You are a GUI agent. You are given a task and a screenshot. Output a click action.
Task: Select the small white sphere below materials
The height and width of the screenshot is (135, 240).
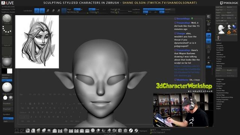(x=5, y=97)
